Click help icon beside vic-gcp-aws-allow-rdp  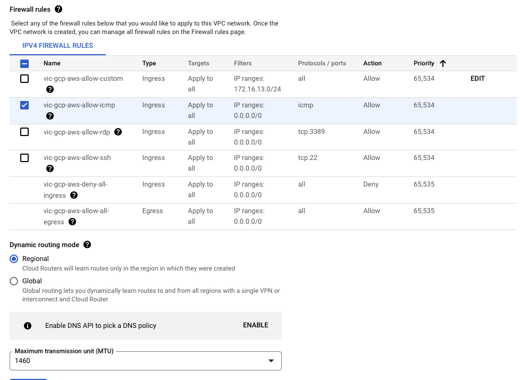click(x=118, y=132)
